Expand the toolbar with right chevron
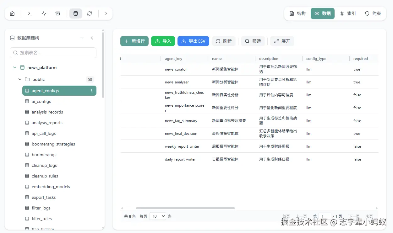Screen dimensions: 393x233 tap(106, 13)
